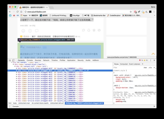Open the Event Listeners tab
164x119 pixels.
[134, 64]
